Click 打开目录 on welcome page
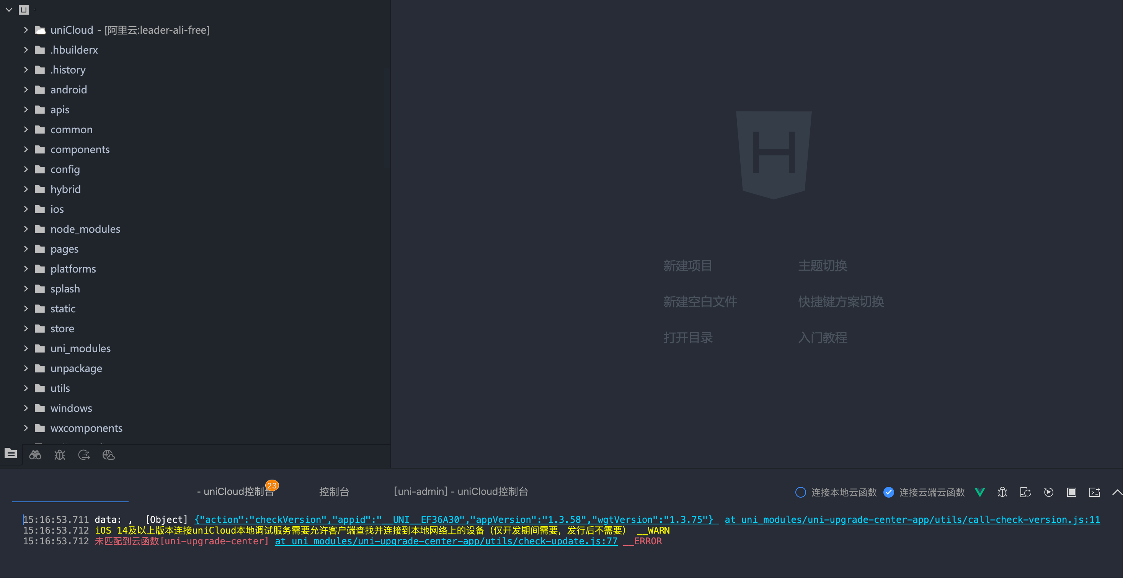Image resolution: width=1123 pixels, height=578 pixels. point(687,337)
